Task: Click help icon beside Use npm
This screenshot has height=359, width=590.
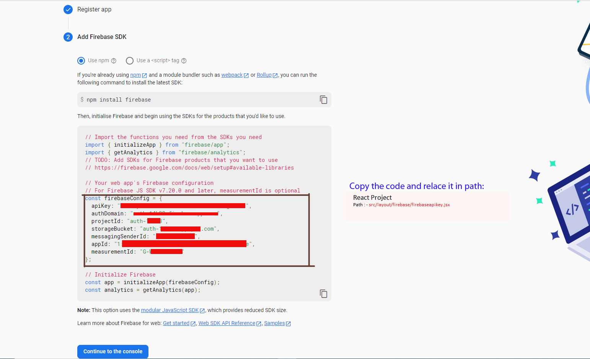Action: 114,61
